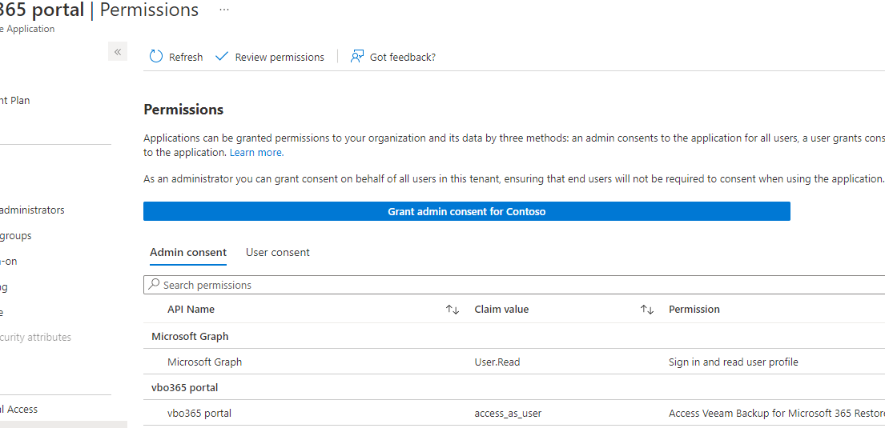Open the administrators sidebar item

(32, 210)
